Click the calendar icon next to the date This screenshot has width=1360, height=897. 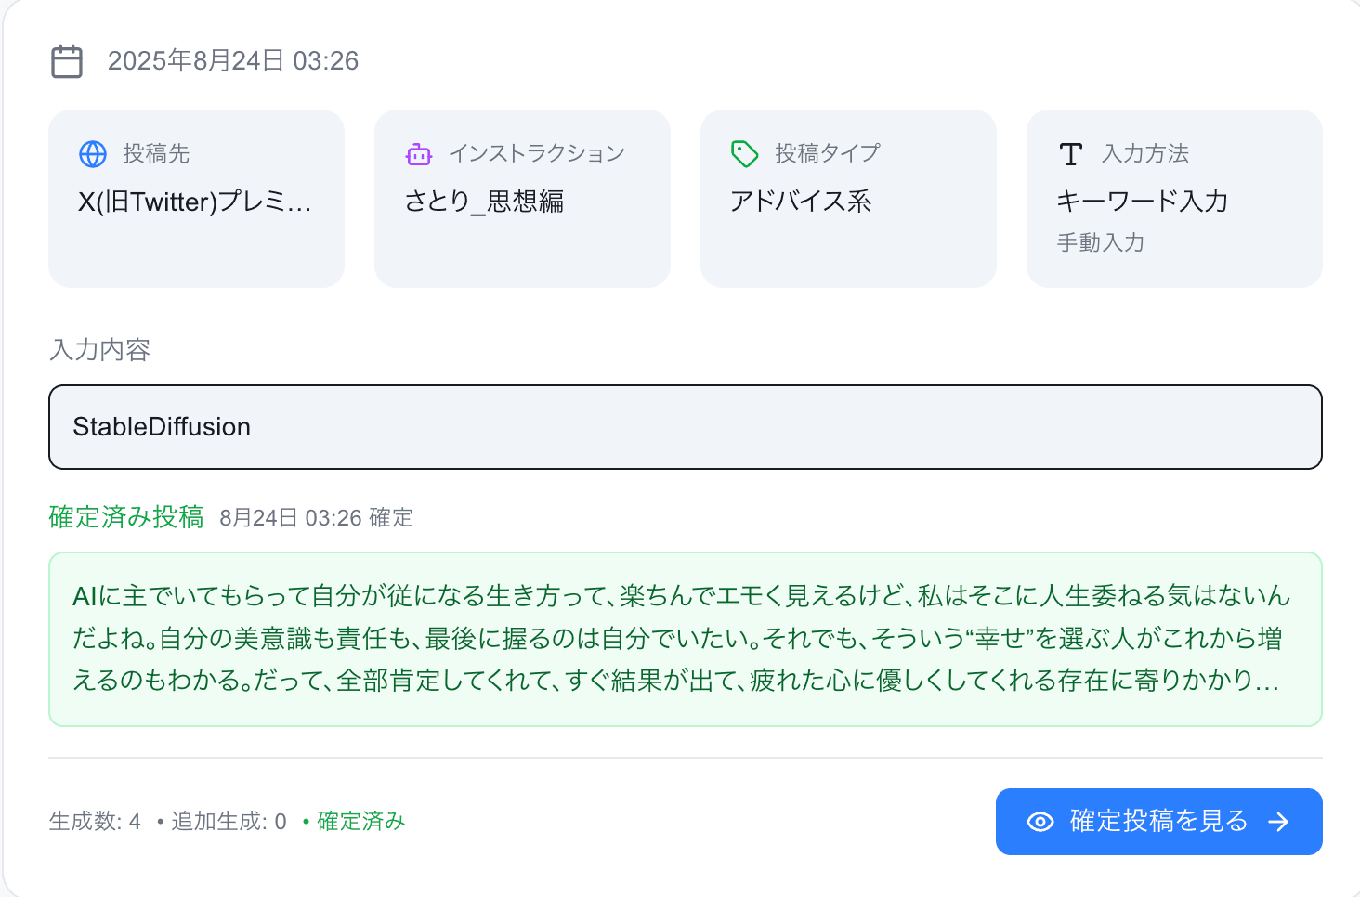[x=66, y=61]
